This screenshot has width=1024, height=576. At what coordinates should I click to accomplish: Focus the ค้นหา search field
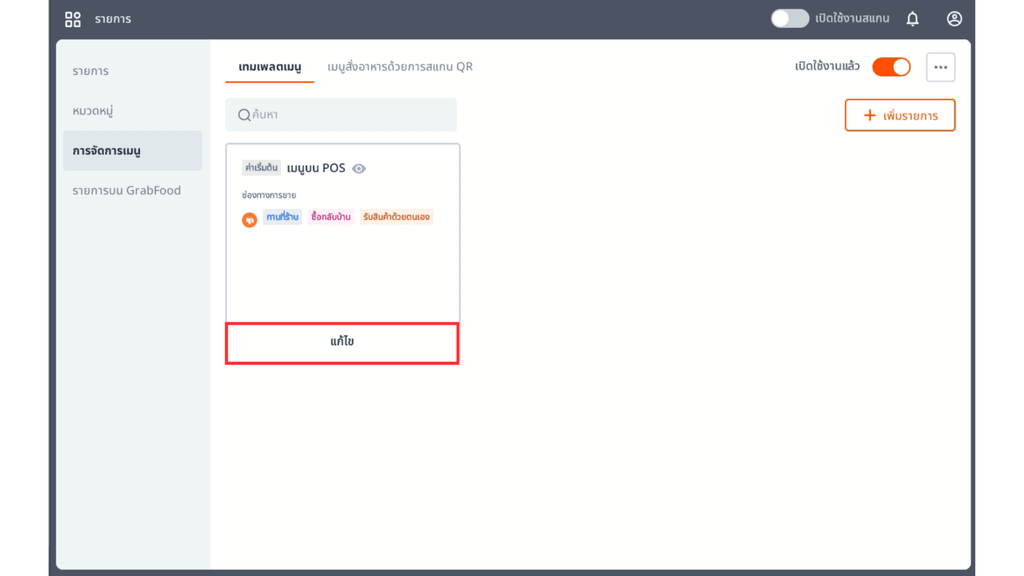[x=352, y=115]
